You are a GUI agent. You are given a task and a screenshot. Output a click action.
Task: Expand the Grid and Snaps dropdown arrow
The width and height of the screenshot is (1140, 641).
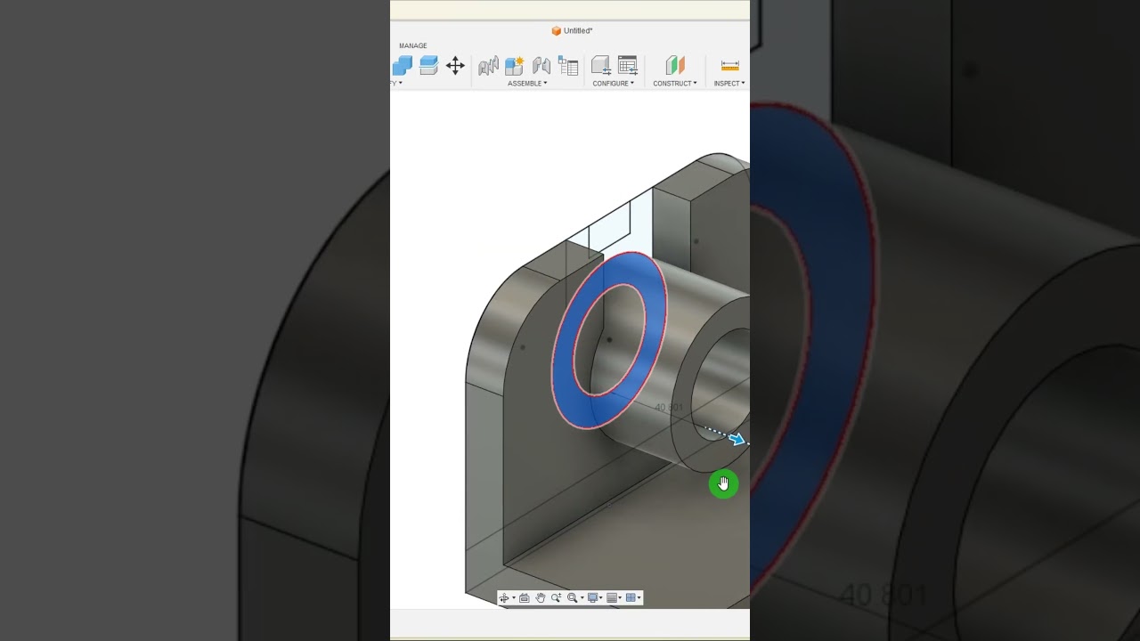click(x=620, y=598)
